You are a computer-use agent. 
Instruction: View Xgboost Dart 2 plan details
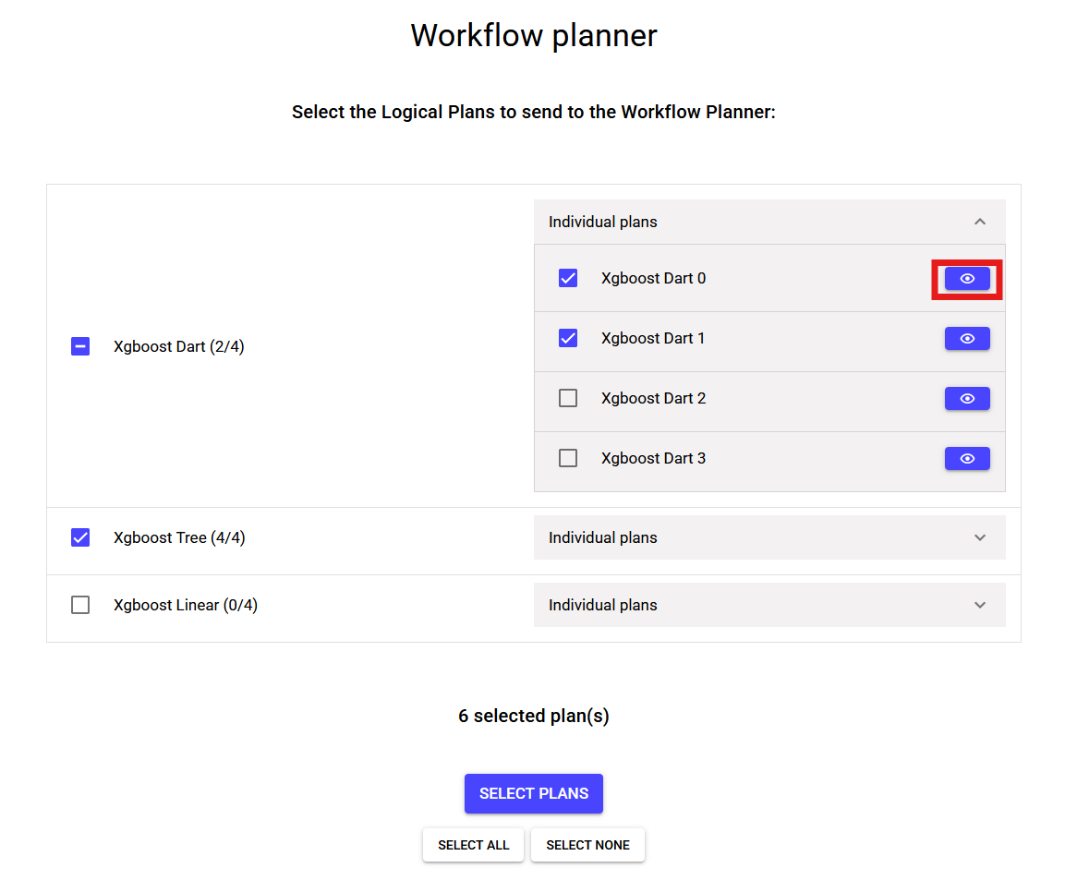pyautogui.click(x=967, y=398)
